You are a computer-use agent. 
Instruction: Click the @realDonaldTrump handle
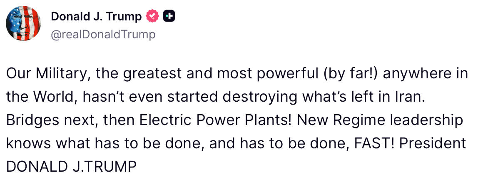[x=103, y=34]
